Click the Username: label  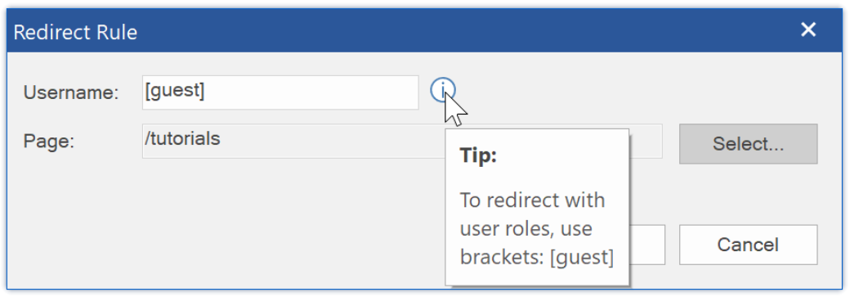(x=71, y=92)
